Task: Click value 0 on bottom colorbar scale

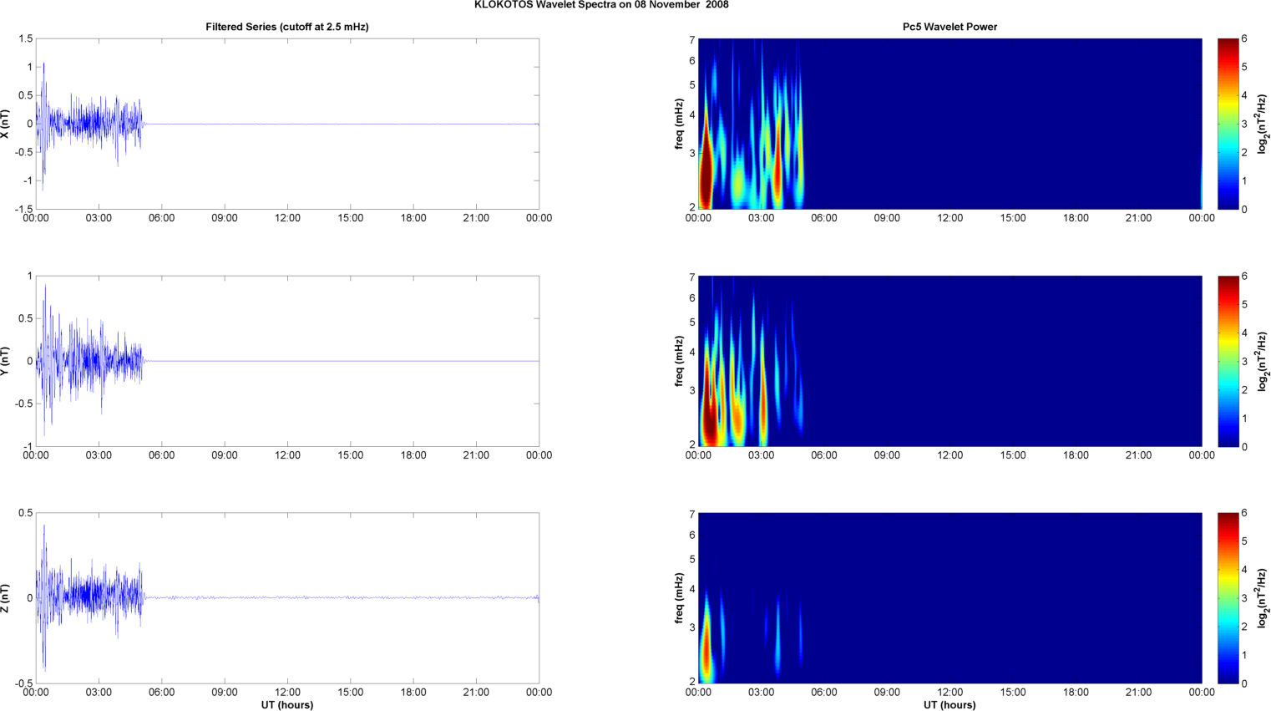Action: [1244, 683]
